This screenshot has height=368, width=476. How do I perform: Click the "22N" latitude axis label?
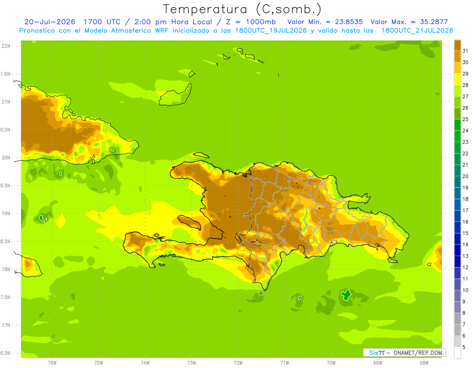6,46
